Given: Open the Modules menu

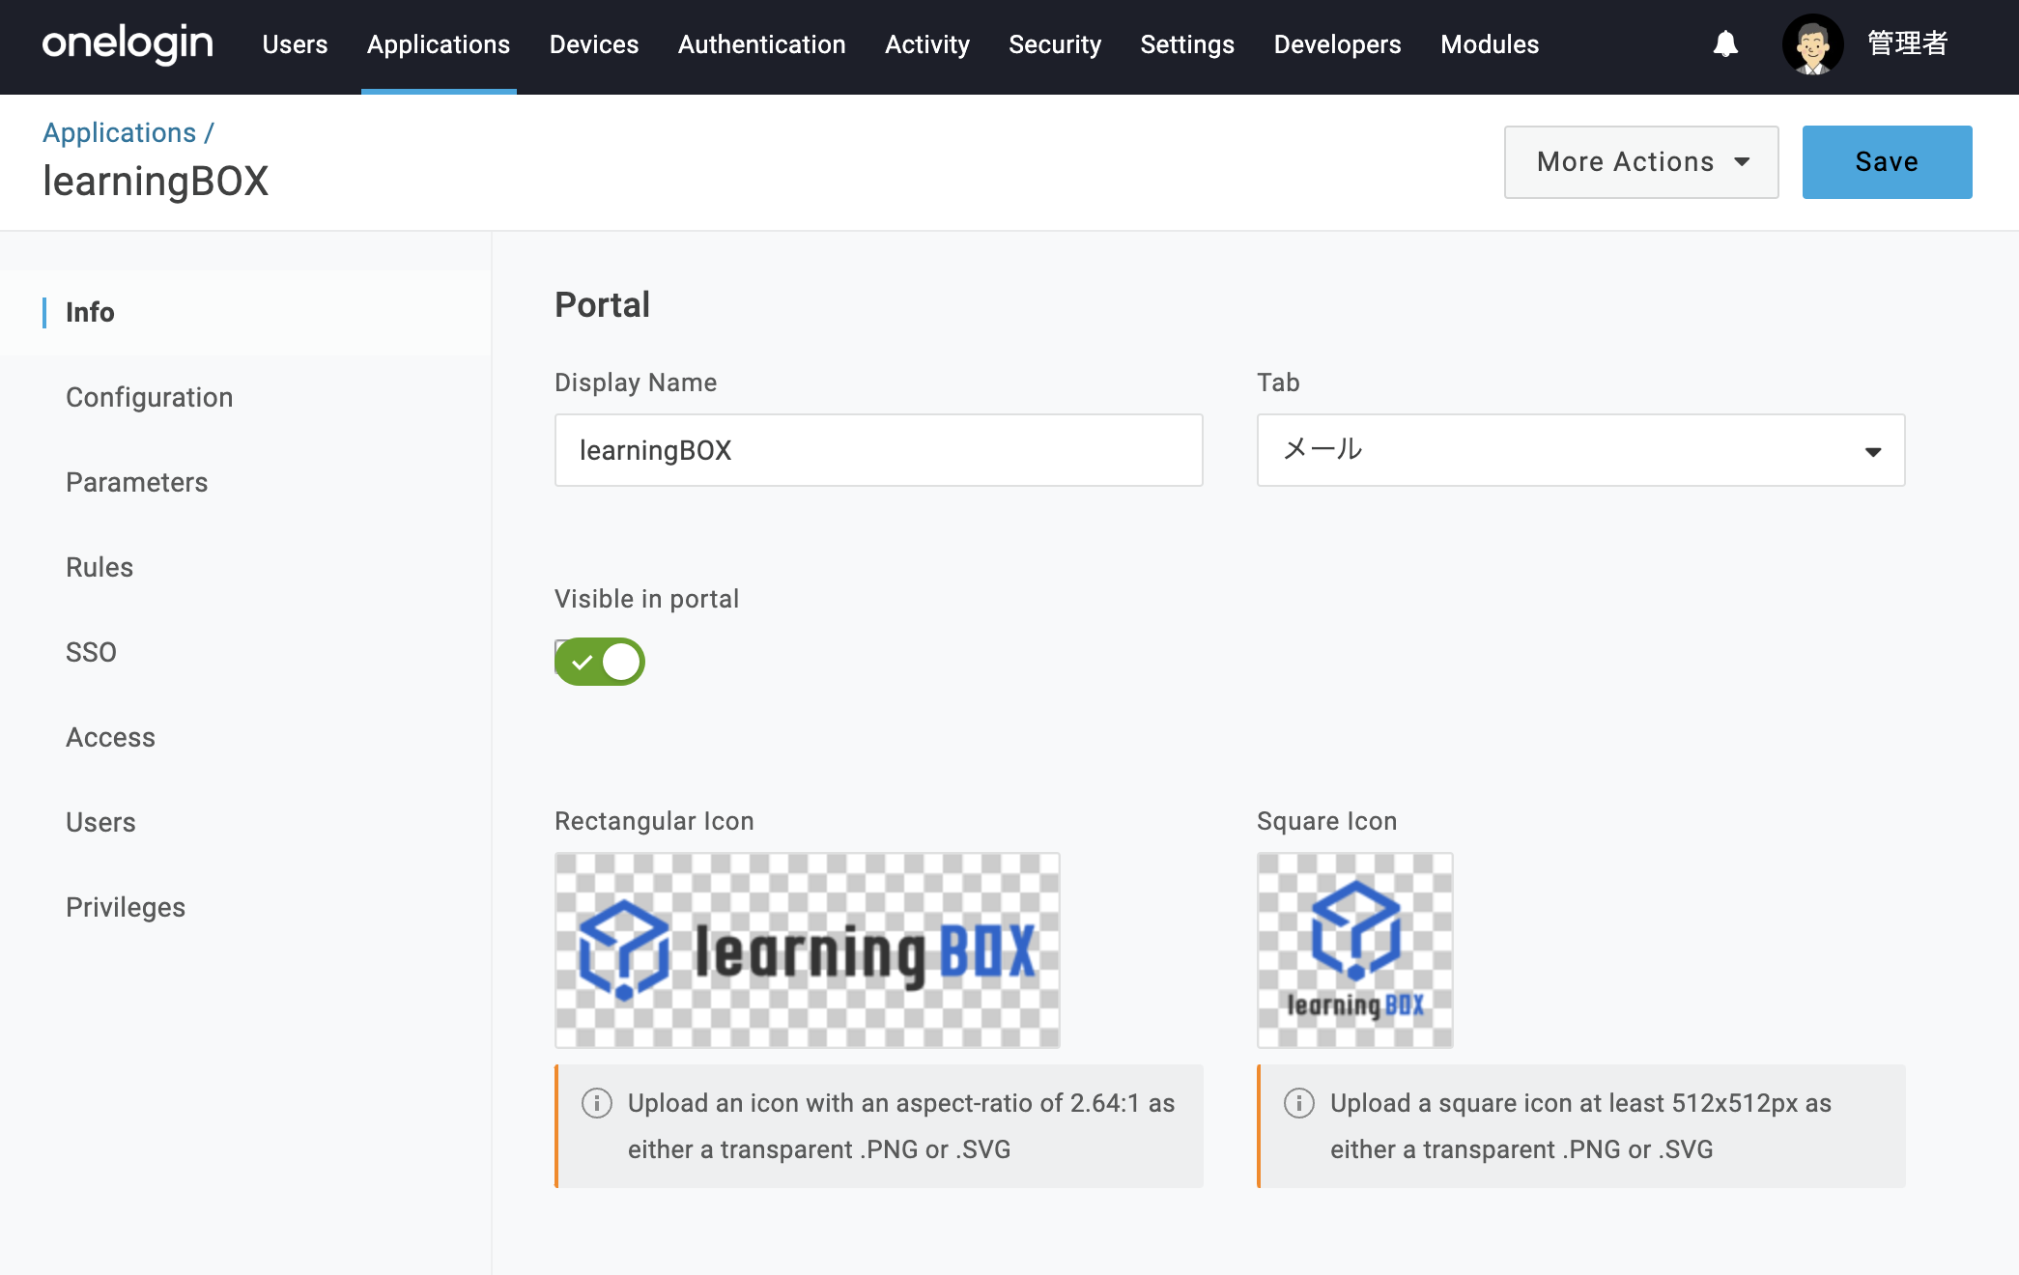Looking at the screenshot, I should coord(1490,44).
